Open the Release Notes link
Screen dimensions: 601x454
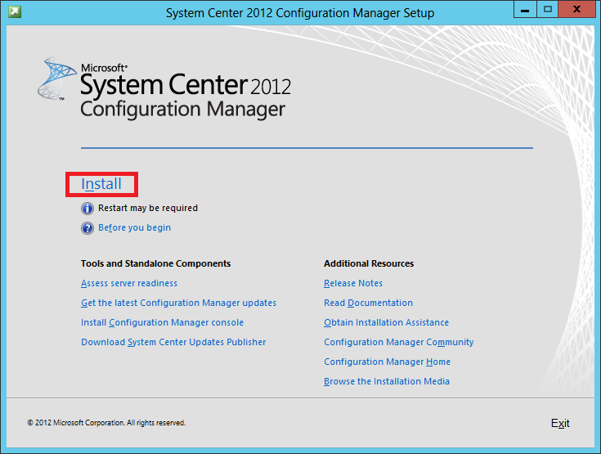pyautogui.click(x=353, y=284)
